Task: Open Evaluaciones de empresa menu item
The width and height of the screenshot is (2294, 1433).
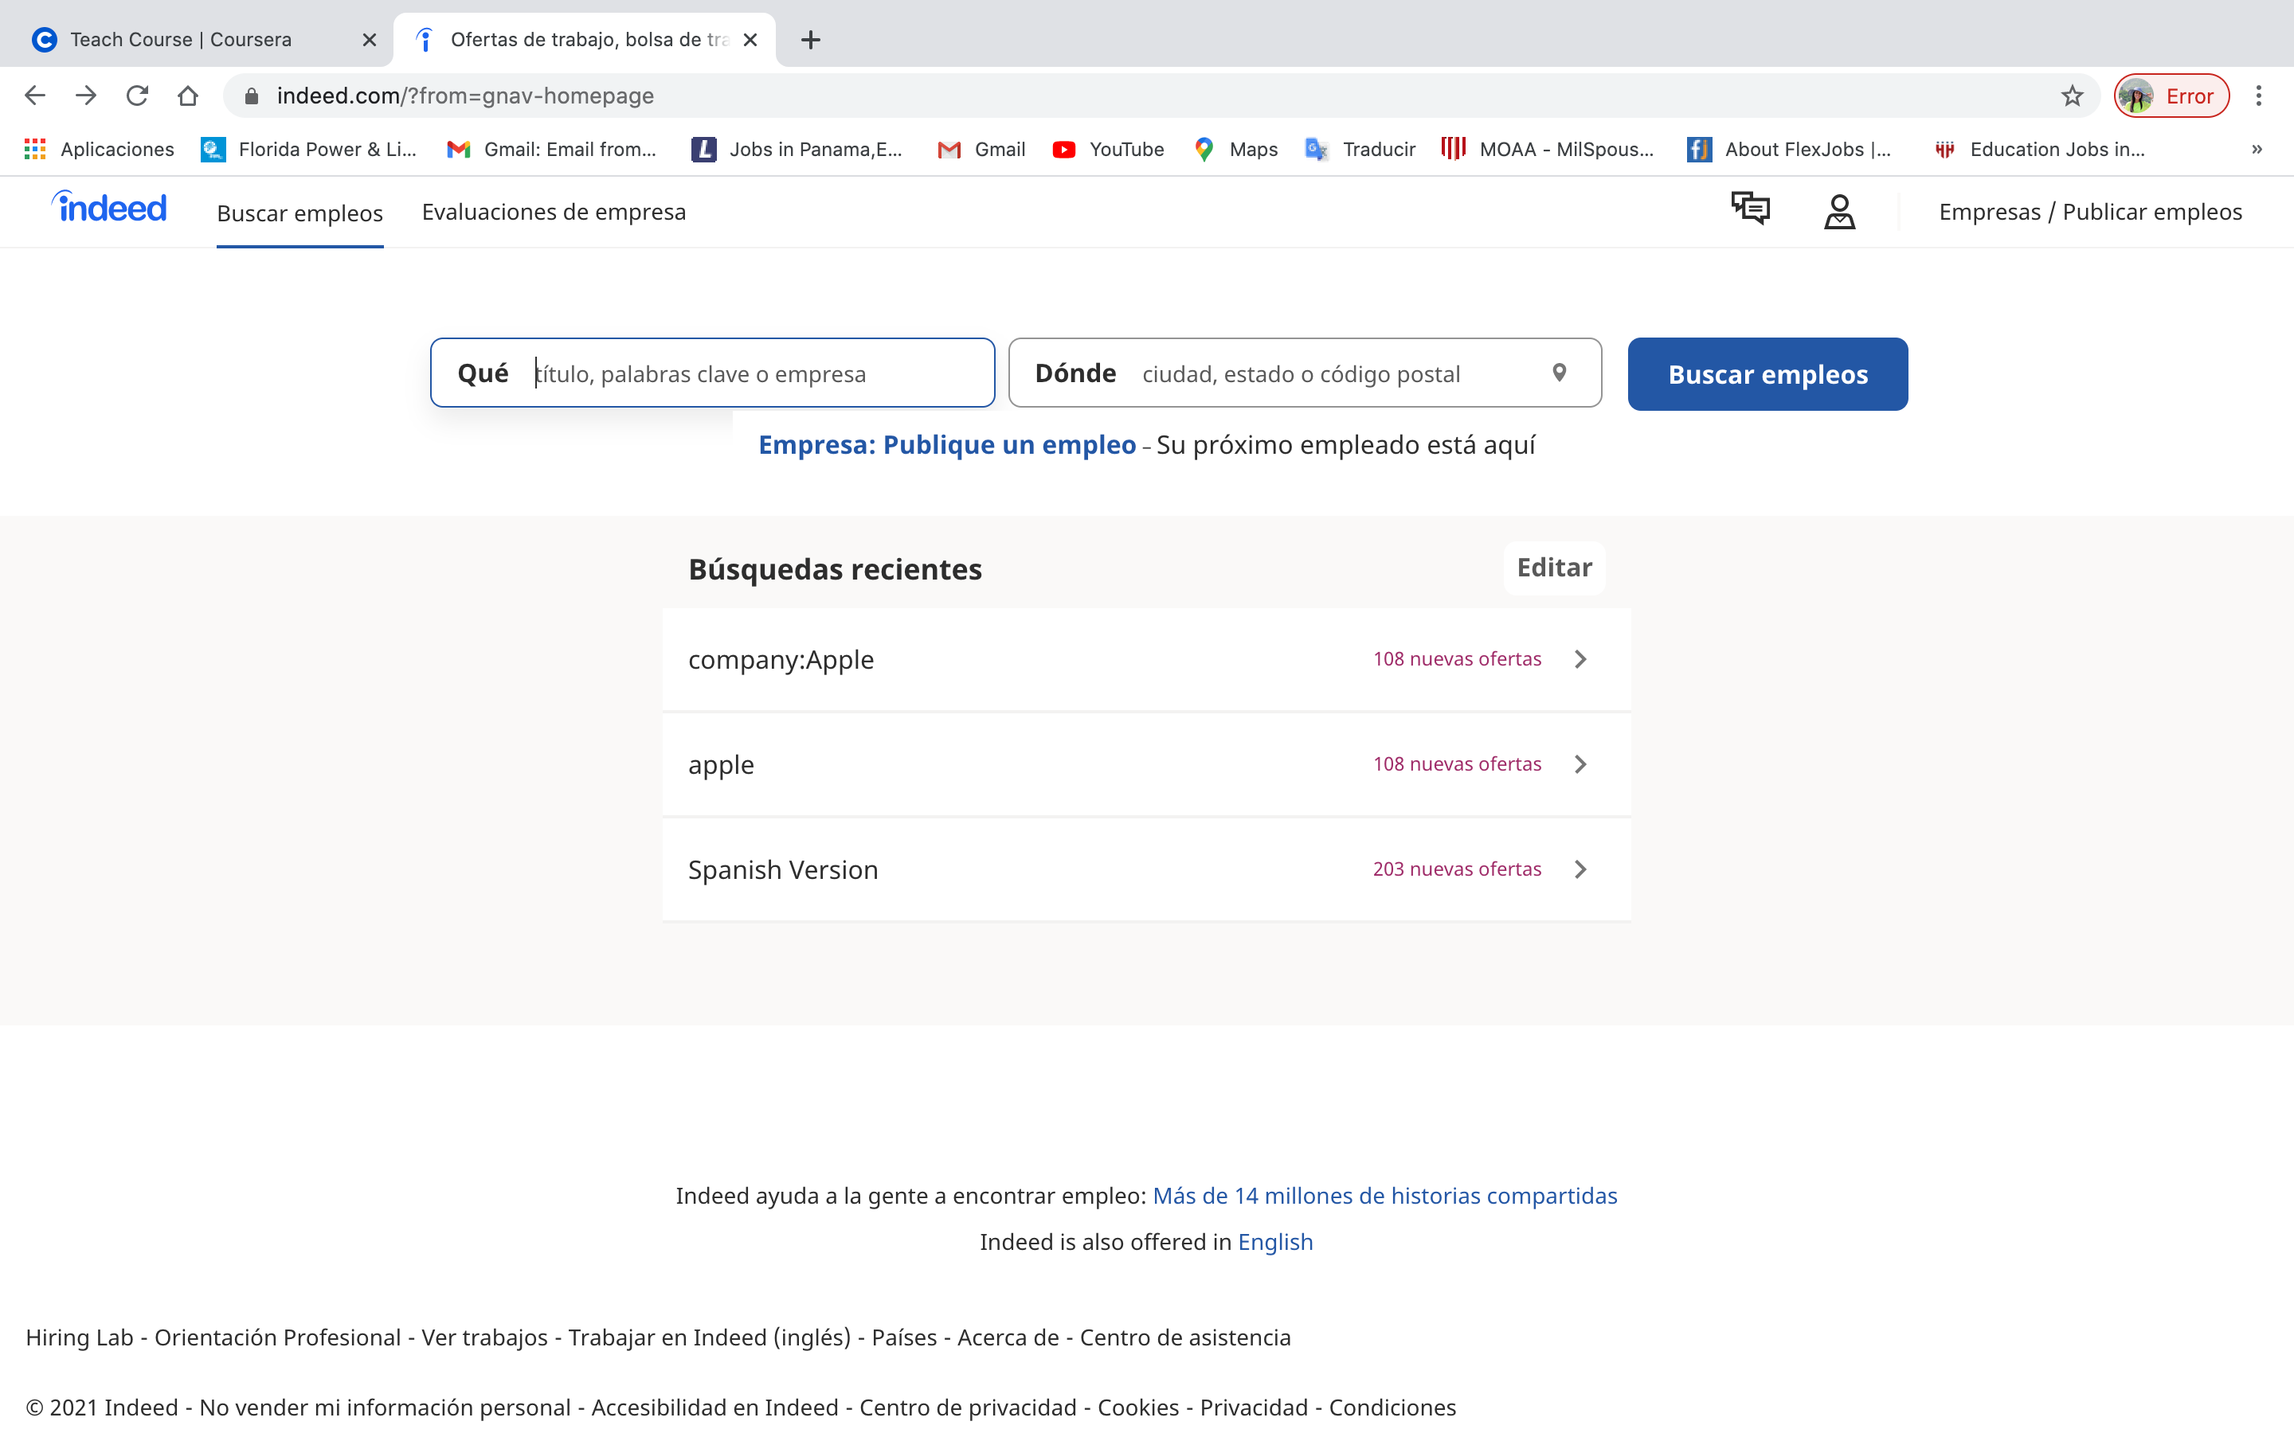Action: tap(554, 213)
